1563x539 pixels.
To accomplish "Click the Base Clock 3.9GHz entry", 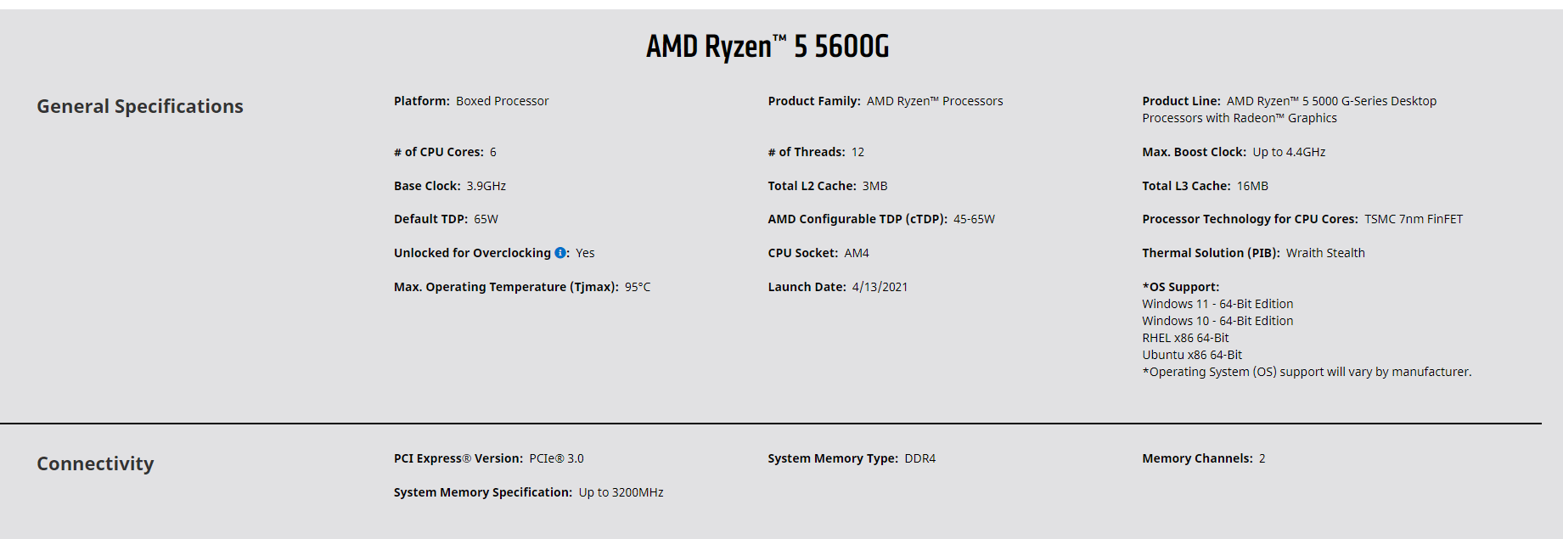I will 450,186.
